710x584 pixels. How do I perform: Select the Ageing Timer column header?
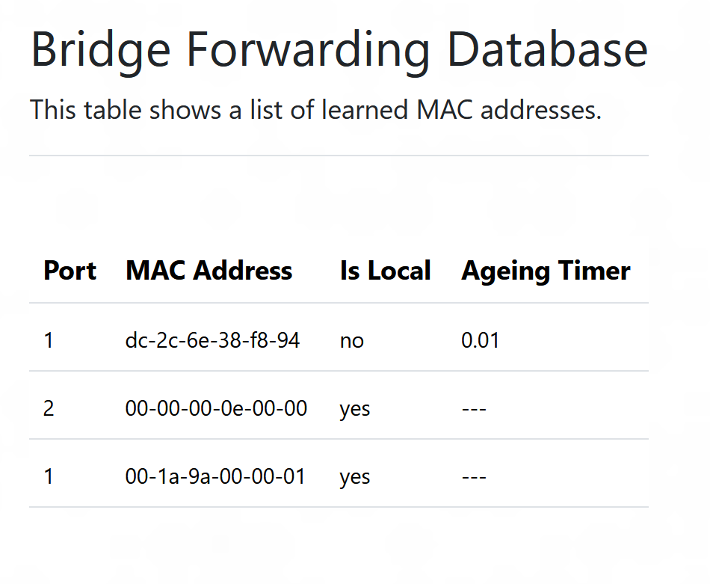546,272
